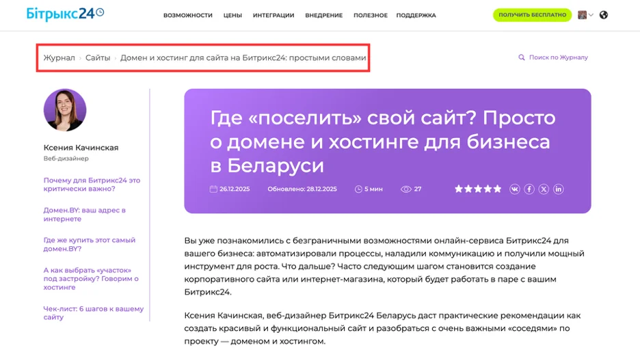Click the paragraph starting Ксения Качинская, веб-дизайнер
The image size is (640, 361).
pyautogui.click(x=382, y=328)
